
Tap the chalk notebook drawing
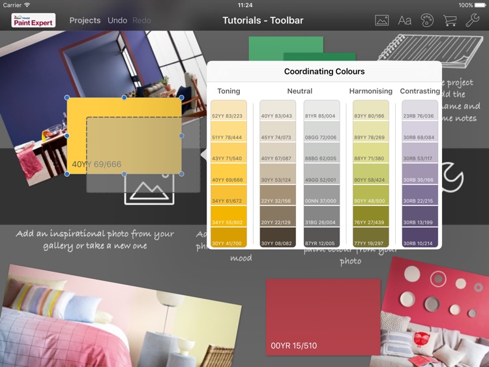pos(432,50)
